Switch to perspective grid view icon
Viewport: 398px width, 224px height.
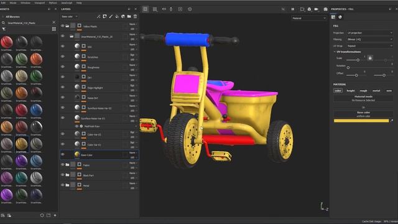click(145, 9)
